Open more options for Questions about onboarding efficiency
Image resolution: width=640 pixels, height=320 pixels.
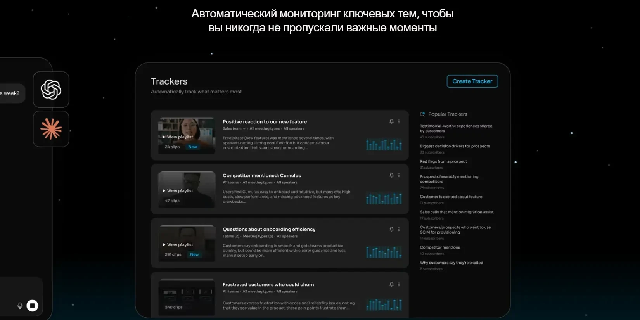point(399,229)
